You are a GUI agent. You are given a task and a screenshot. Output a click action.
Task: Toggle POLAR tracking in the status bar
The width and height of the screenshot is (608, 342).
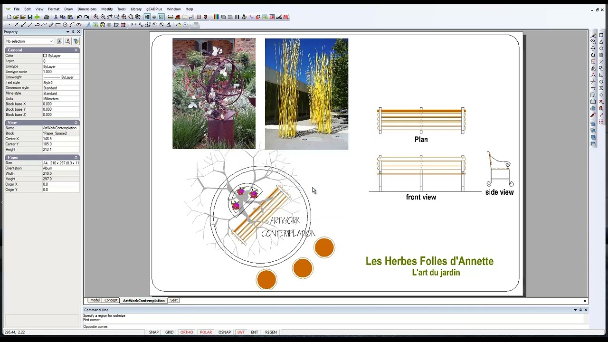206,332
